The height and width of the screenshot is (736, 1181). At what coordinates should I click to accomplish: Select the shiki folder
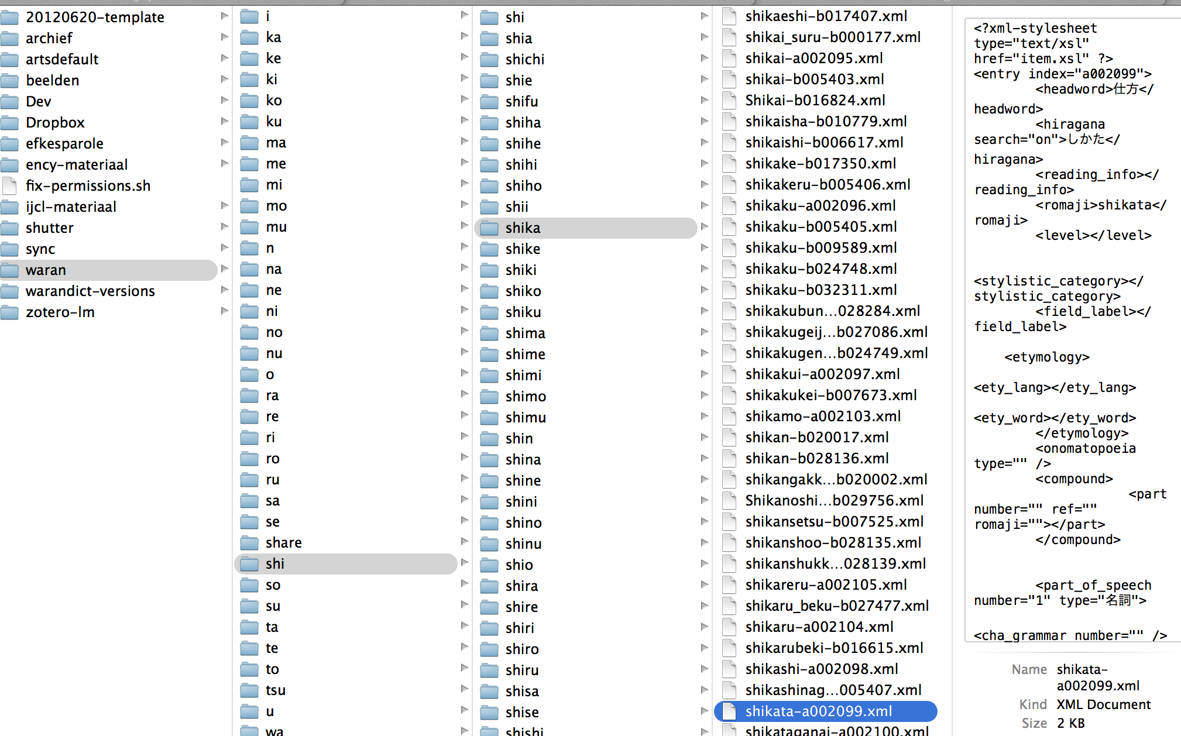[x=521, y=270]
